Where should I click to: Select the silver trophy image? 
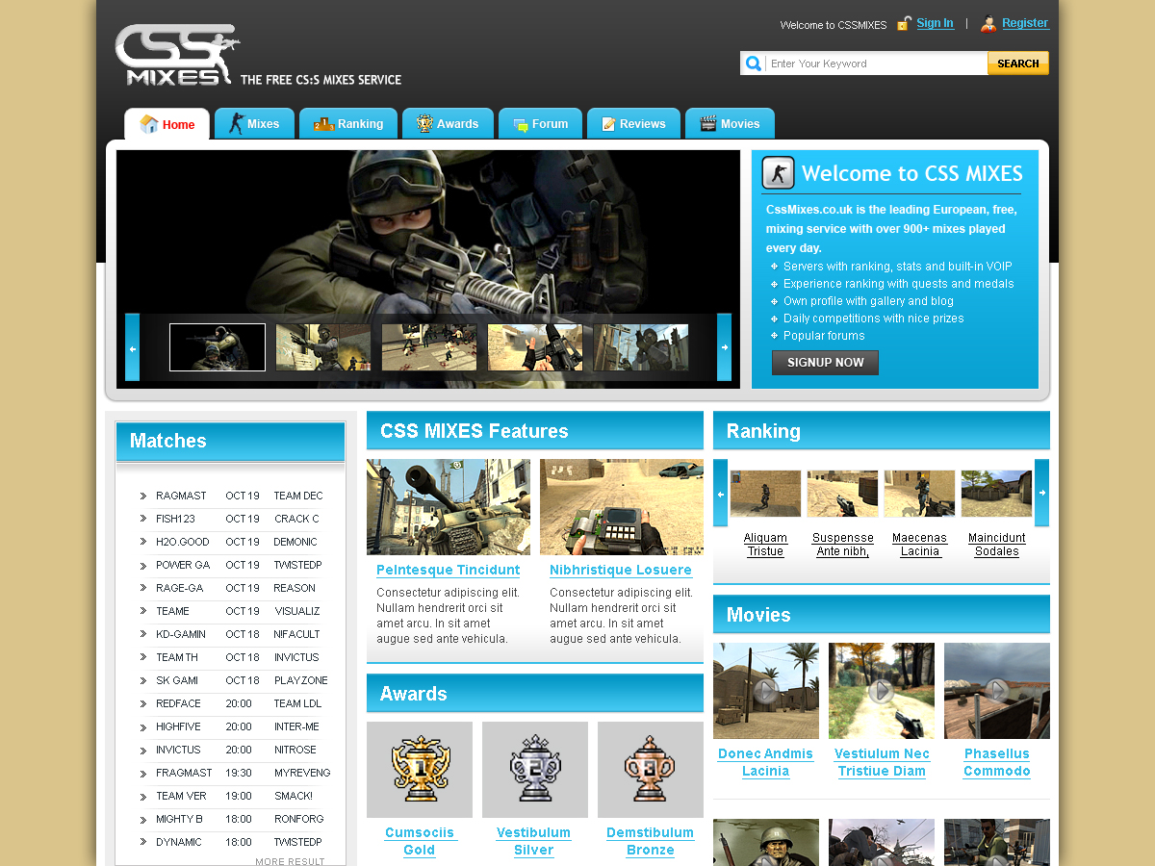(x=535, y=770)
